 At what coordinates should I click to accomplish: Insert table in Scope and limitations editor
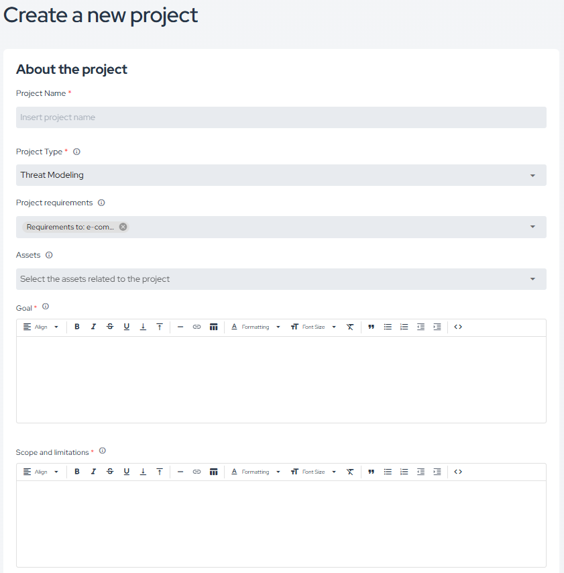[x=213, y=472]
